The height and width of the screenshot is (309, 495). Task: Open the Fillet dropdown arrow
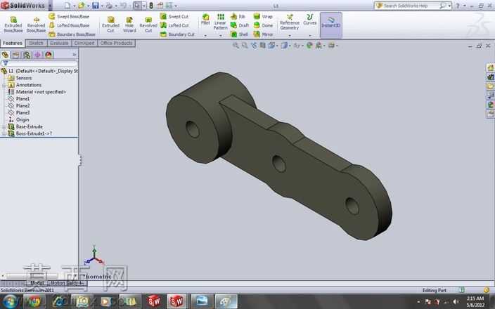coord(205,36)
